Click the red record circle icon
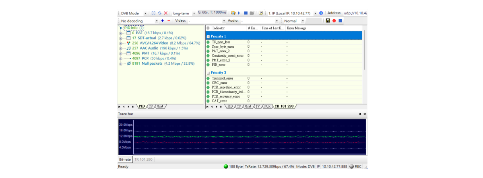483x178 pixels. pos(334,21)
